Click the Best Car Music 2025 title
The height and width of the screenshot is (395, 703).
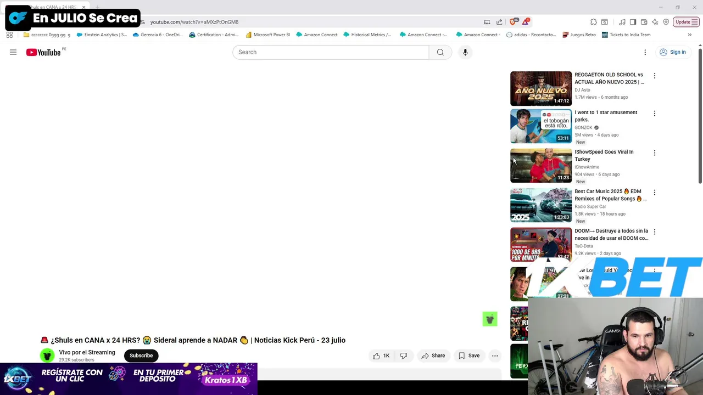pos(610,195)
